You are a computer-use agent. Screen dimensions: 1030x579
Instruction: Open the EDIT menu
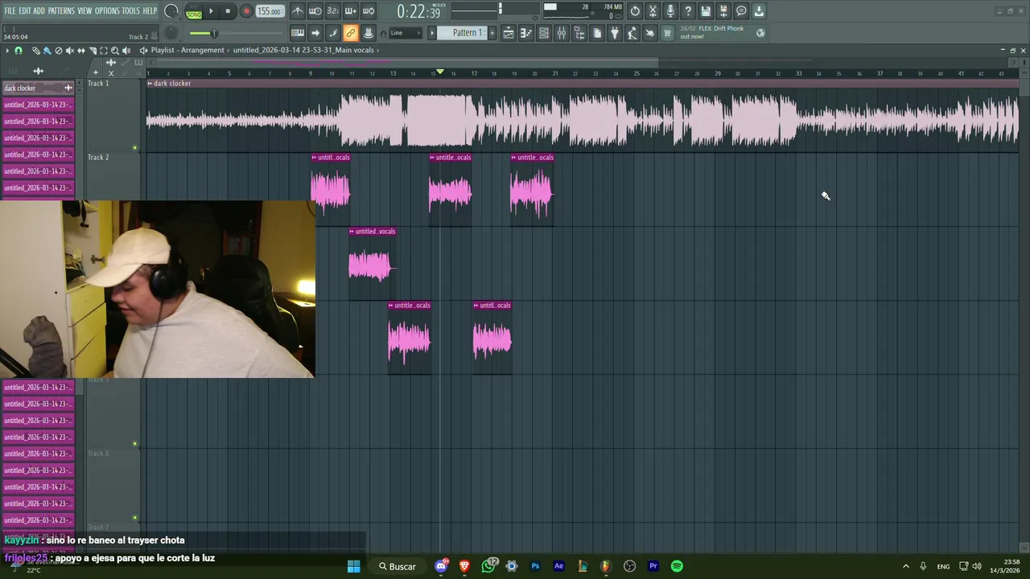[25, 11]
